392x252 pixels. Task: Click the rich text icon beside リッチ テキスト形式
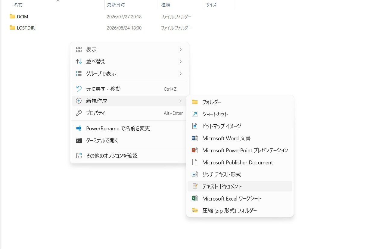(x=195, y=174)
